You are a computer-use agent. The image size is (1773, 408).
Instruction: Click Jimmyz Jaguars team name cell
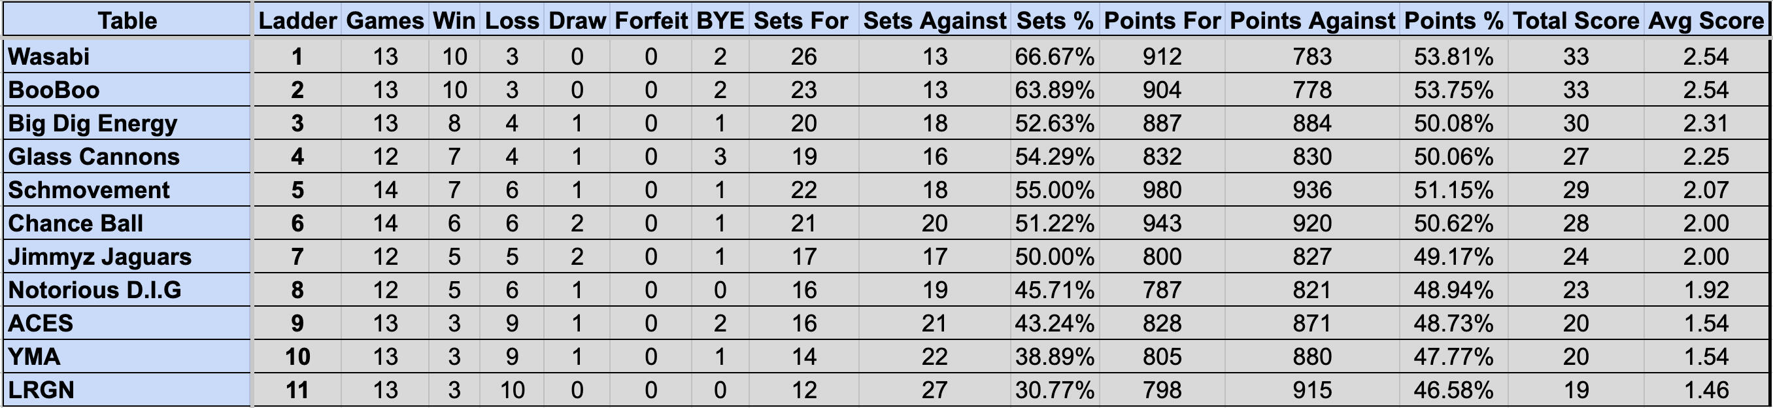tap(127, 256)
